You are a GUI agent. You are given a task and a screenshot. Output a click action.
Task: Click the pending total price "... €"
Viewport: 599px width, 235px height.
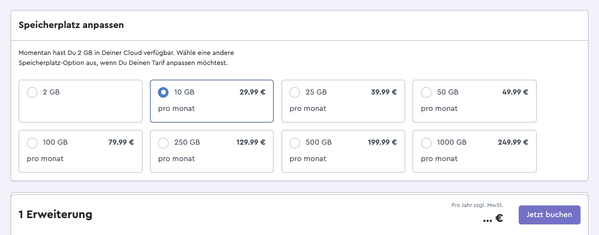[x=493, y=218]
